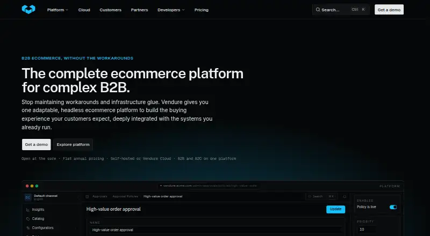Expand the Platform dropdown menu
Image resolution: width=430 pixels, height=236 pixels.
point(58,10)
